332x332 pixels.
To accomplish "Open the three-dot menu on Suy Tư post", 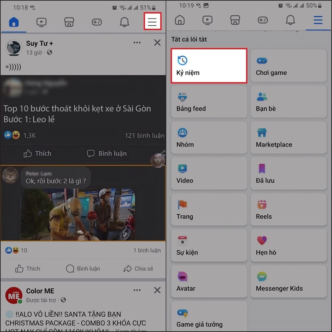I will [137, 43].
